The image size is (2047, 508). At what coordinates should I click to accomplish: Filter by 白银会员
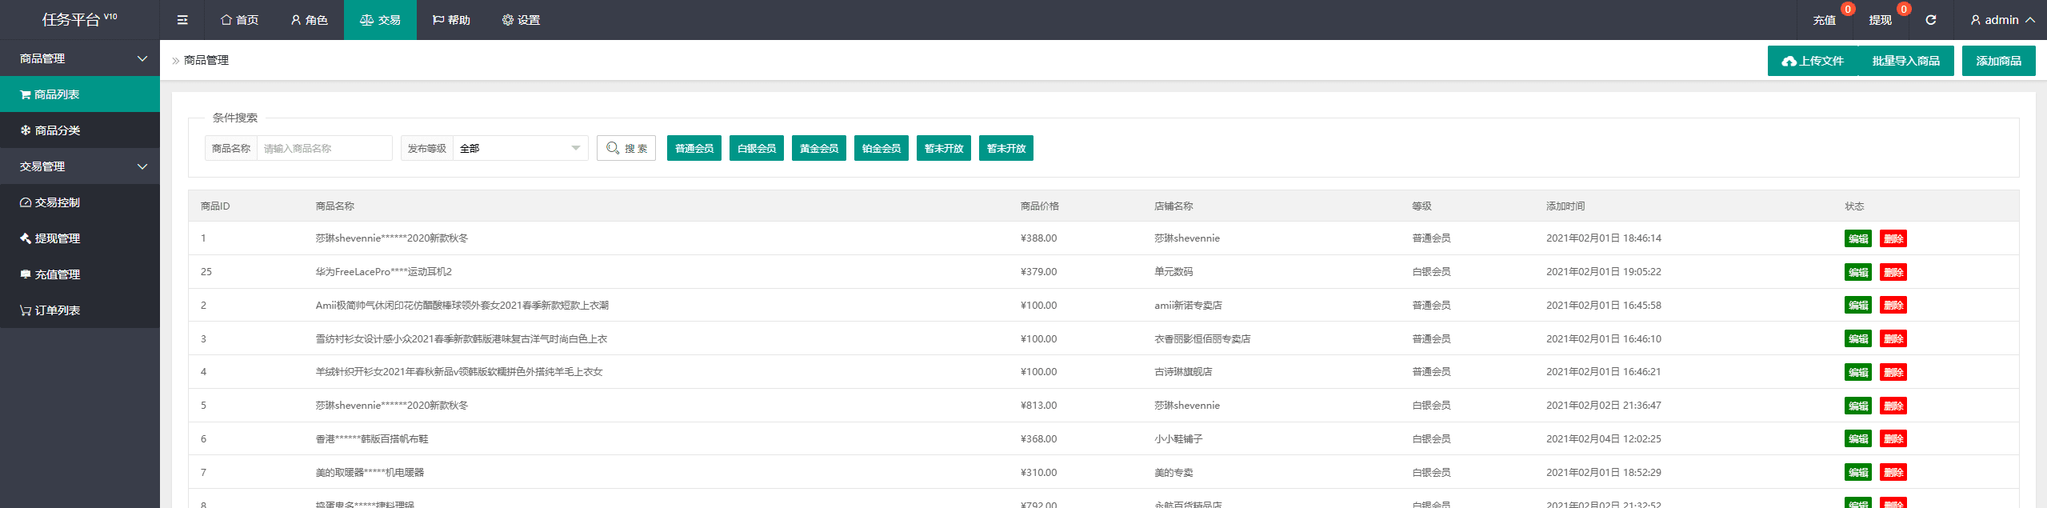click(757, 148)
